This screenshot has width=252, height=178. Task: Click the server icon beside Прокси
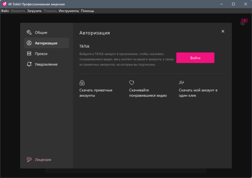click(29, 53)
